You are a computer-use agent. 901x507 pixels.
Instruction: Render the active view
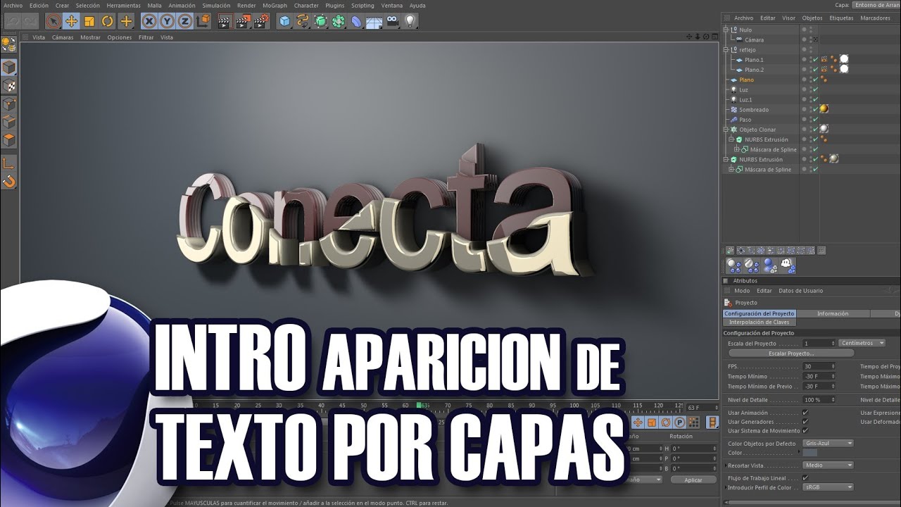[x=225, y=21]
